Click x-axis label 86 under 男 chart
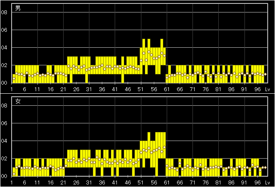 pos(231,89)
